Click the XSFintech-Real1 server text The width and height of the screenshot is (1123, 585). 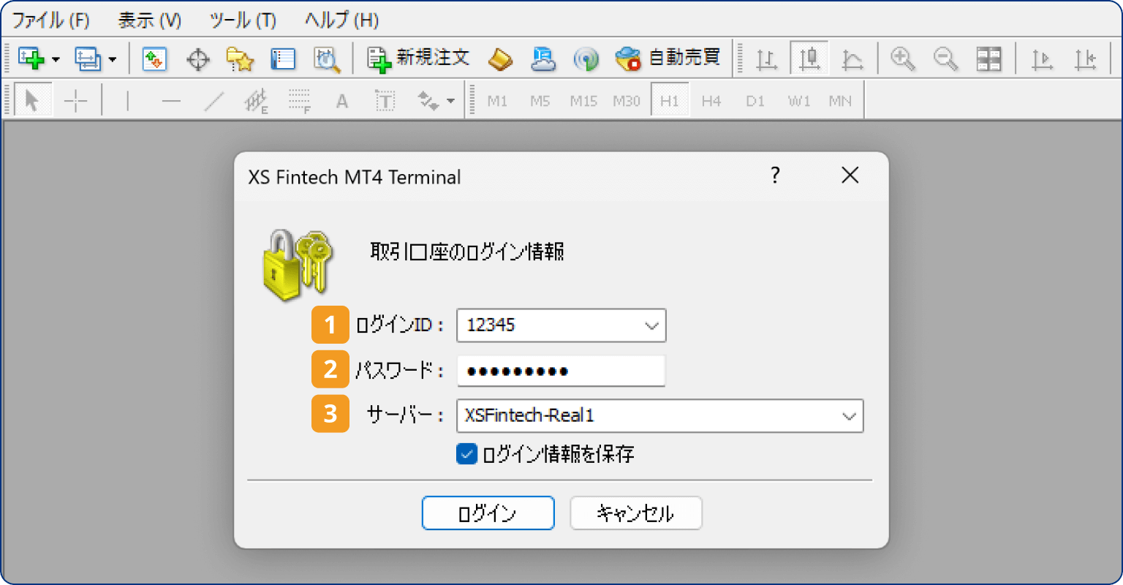click(529, 415)
